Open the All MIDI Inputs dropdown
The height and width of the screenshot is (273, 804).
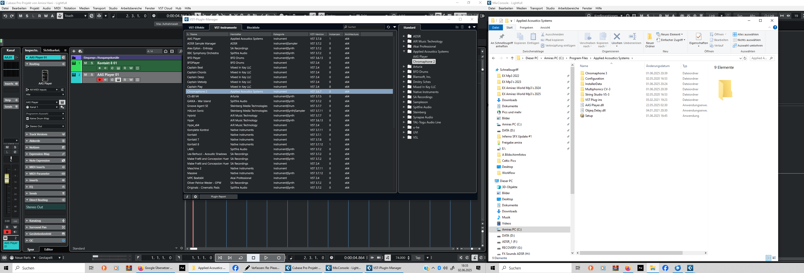42,90
